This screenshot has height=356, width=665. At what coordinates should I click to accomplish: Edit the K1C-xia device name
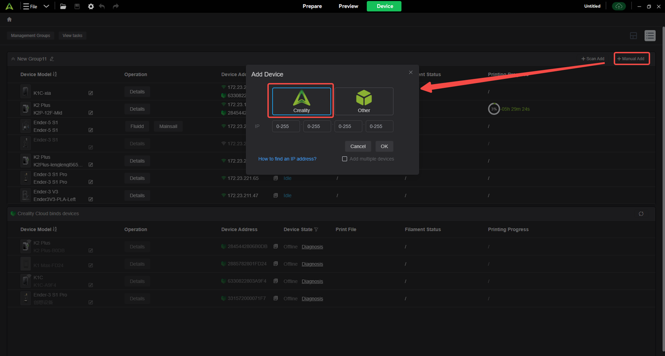coord(90,93)
